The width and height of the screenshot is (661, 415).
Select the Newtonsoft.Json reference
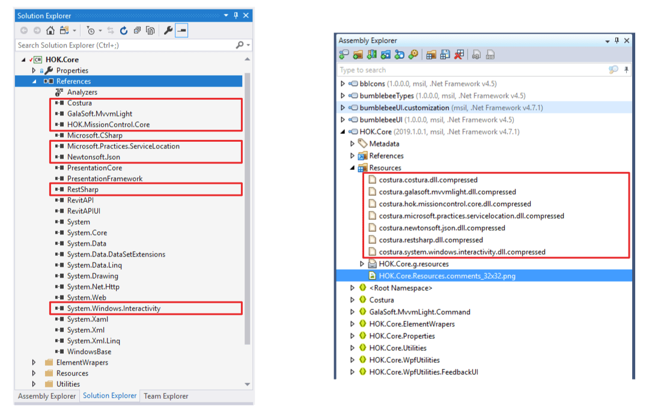tap(94, 157)
